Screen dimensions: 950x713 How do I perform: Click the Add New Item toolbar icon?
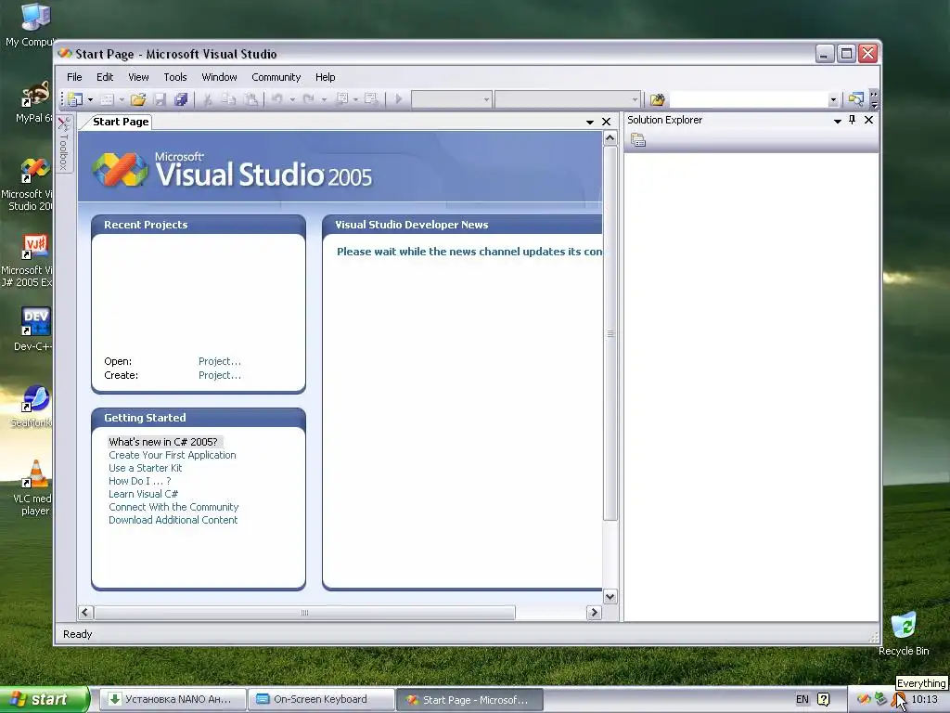[x=107, y=98]
